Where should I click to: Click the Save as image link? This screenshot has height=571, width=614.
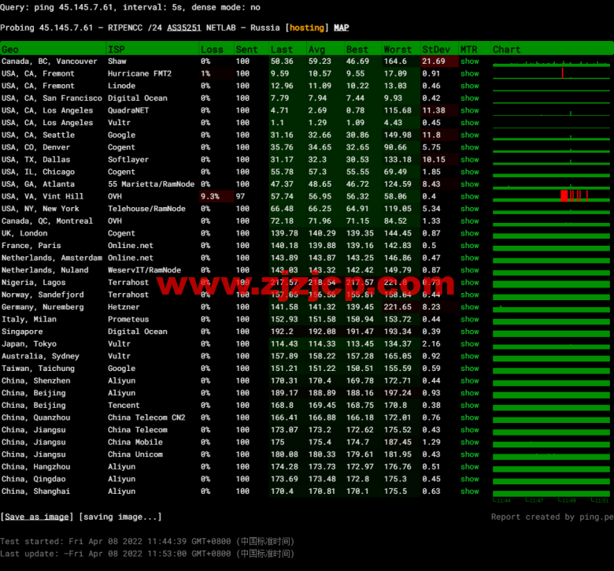click(36, 517)
